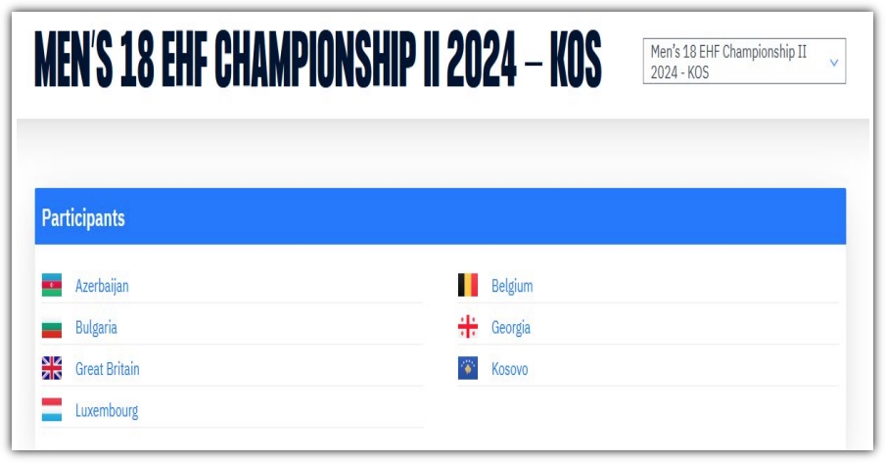This screenshot has width=886, height=463.
Task: Select the Great Britain participant link
Action: tap(108, 369)
